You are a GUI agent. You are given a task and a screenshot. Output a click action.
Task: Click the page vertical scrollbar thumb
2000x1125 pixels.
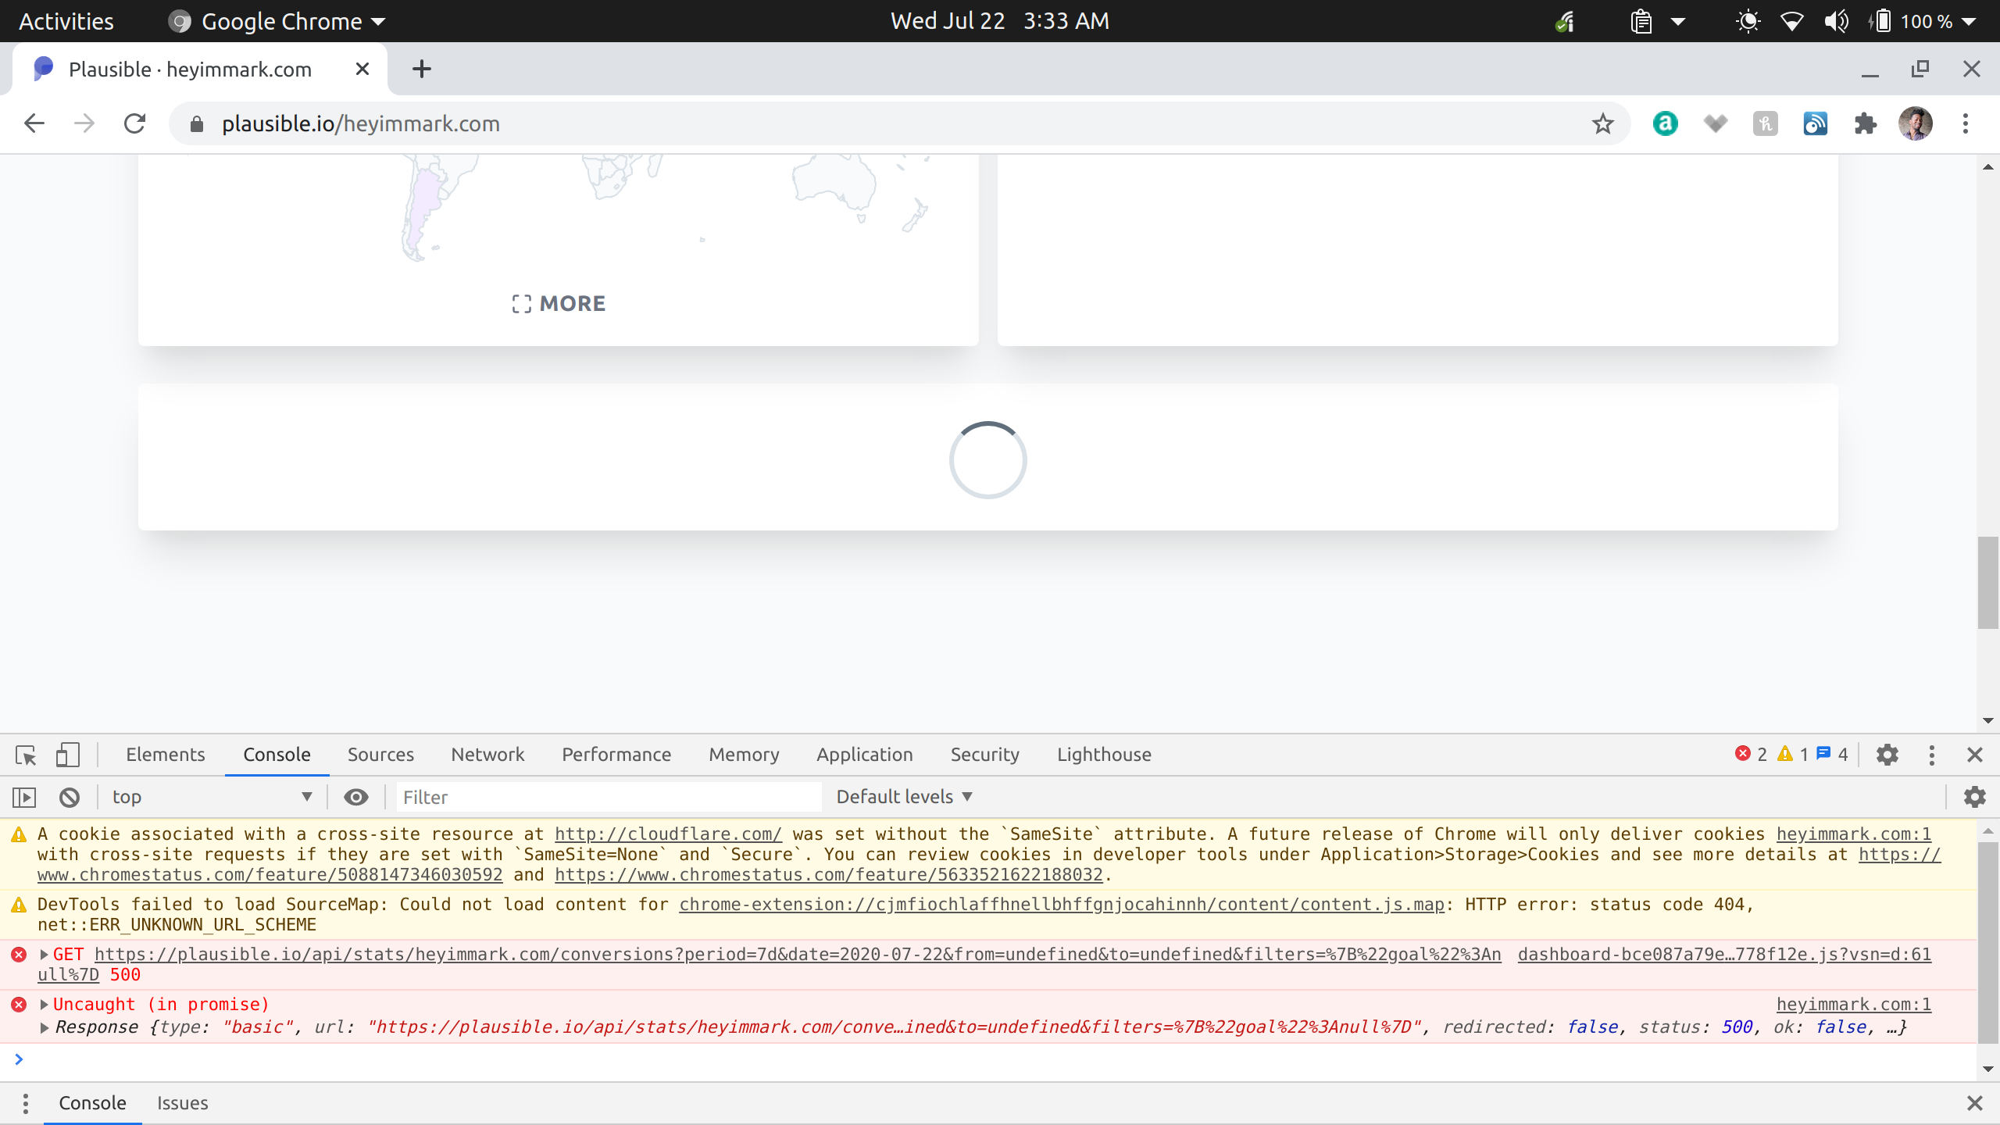pyautogui.click(x=1987, y=582)
